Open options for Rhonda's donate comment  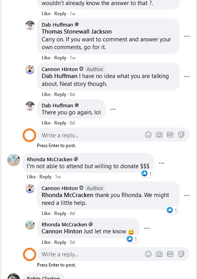(162, 163)
